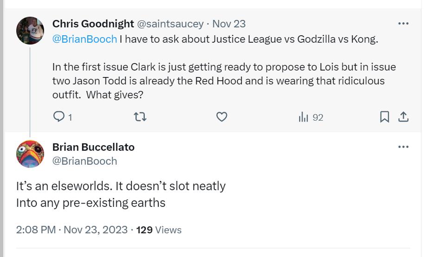Like the tweet with the heart icon

(x=221, y=117)
